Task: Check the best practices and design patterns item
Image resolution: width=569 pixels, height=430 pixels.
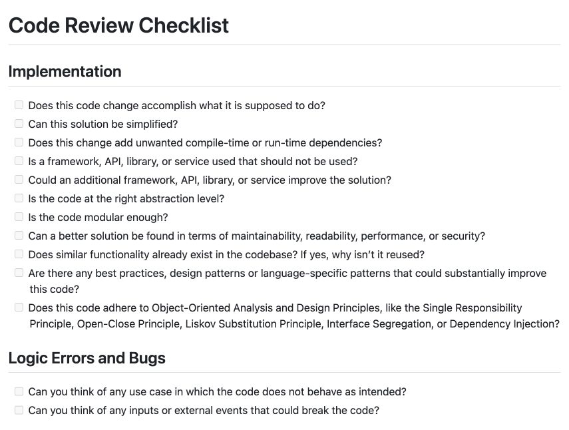Action: [19, 272]
